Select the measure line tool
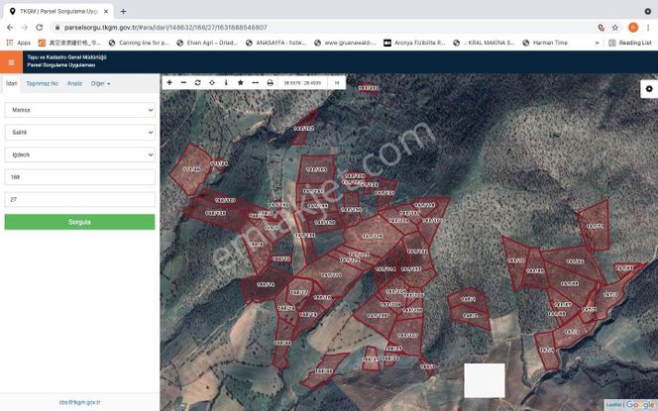Image resolution: width=658 pixels, height=411 pixels. click(255, 83)
